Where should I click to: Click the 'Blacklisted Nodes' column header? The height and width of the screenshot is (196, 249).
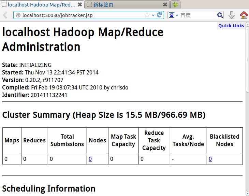tap(224, 140)
